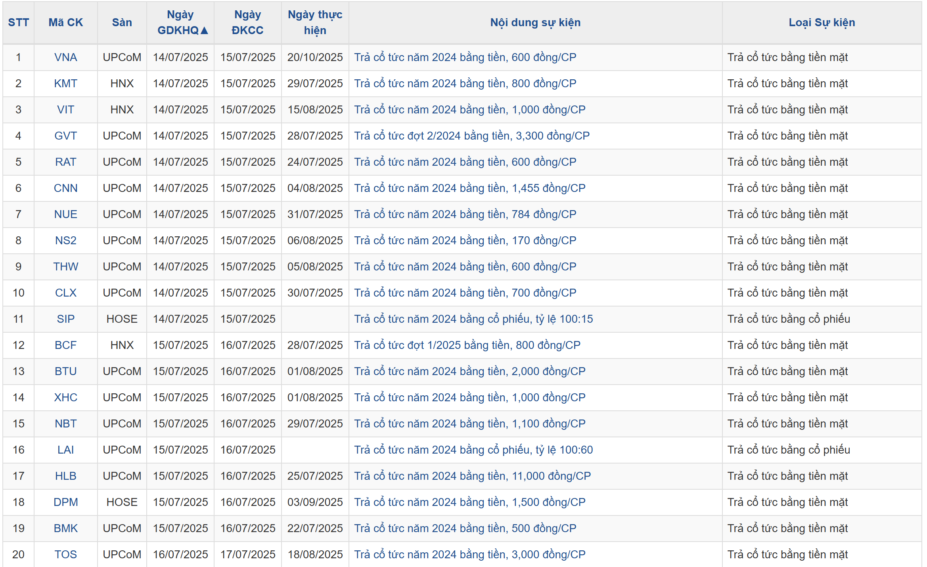Open LAI event: stock dividend tỷ lệ 100:60
This screenshot has width=927, height=567.
tap(473, 450)
